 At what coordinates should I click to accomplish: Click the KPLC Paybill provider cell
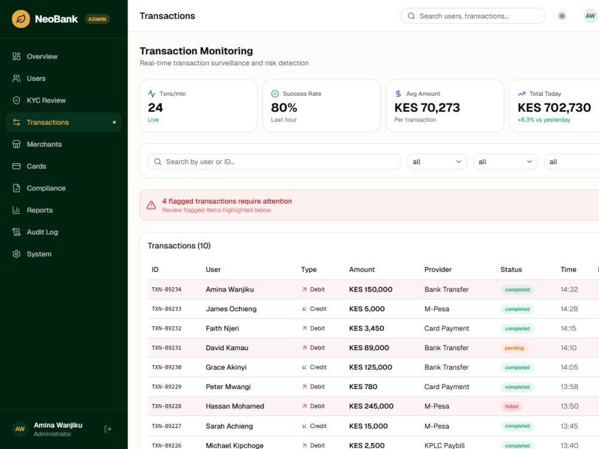point(444,445)
